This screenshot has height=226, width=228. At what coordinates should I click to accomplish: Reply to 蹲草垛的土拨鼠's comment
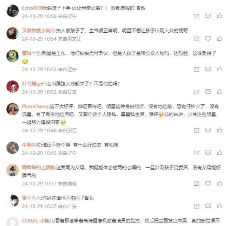point(208,183)
